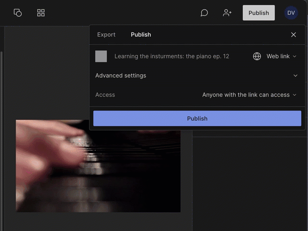Edit the title 'Learning the insturments' field
The image size is (308, 231).
pyautogui.click(x=172, y=56)
